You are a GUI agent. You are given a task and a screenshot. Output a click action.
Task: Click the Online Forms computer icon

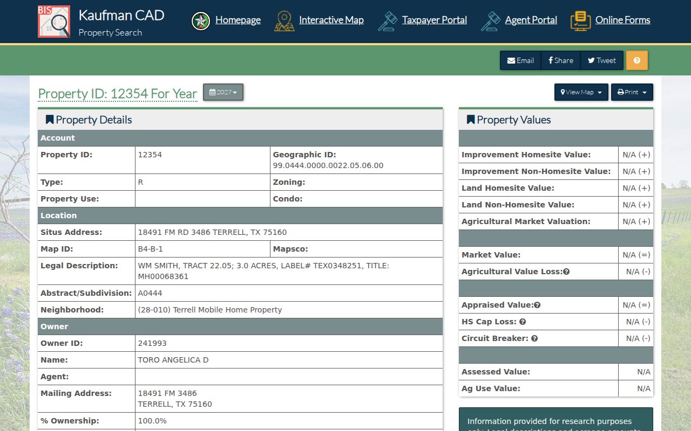580,21
